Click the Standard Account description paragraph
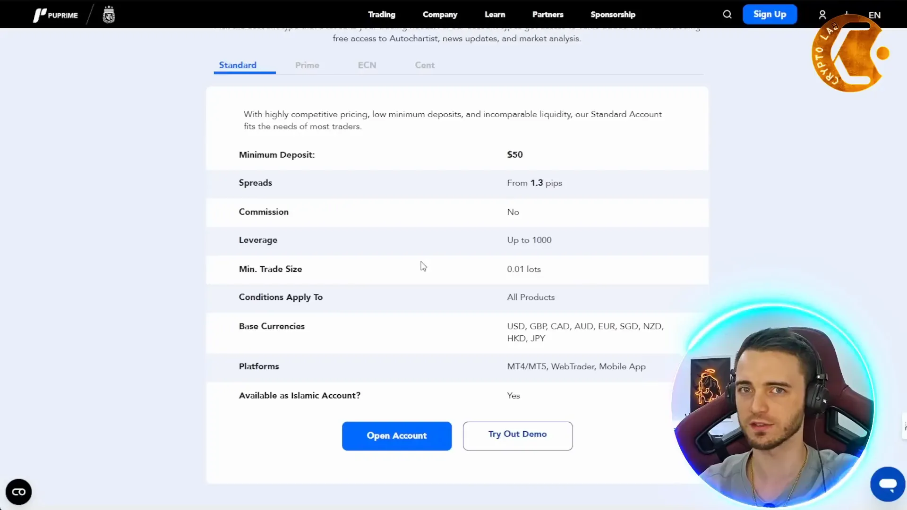Screen dimensions: 907x510 (453, 120)
